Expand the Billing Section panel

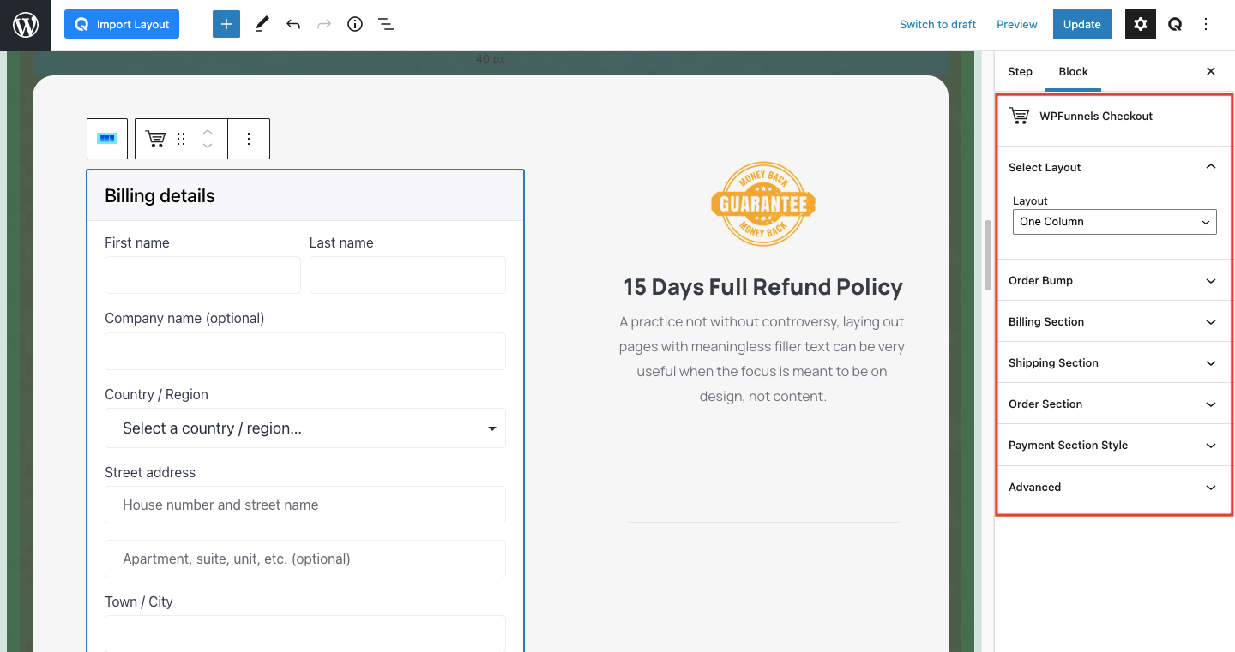click(1113, 321)
